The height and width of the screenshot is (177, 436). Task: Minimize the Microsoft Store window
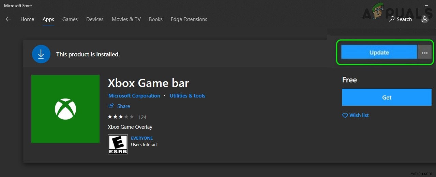426,5
